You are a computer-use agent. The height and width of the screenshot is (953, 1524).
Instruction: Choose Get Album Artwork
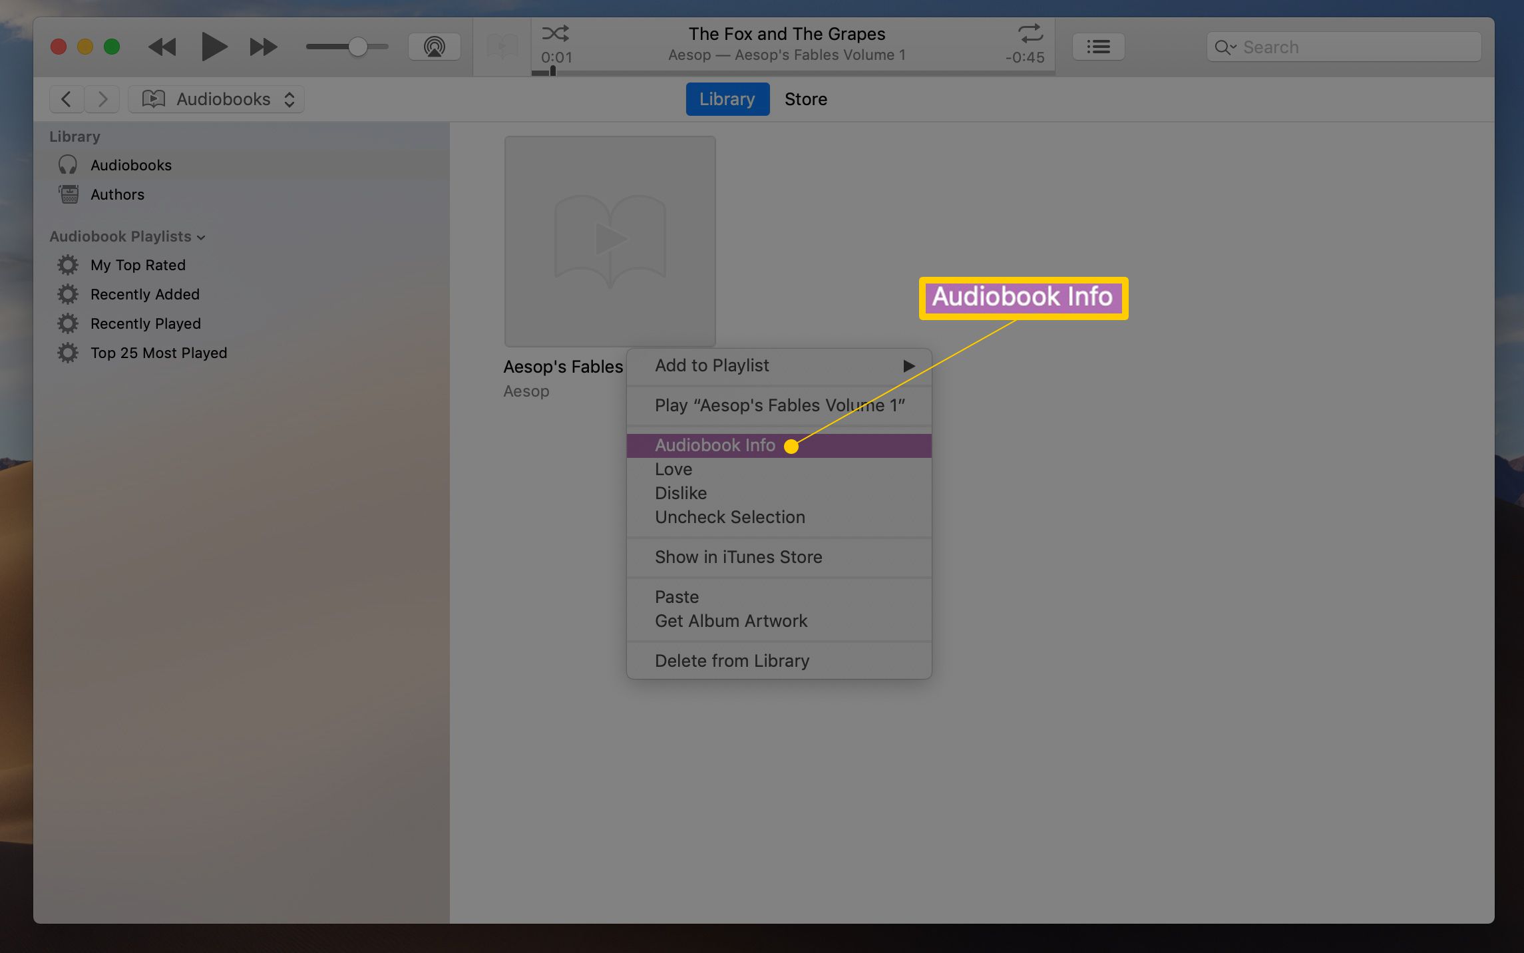[779, 621]
